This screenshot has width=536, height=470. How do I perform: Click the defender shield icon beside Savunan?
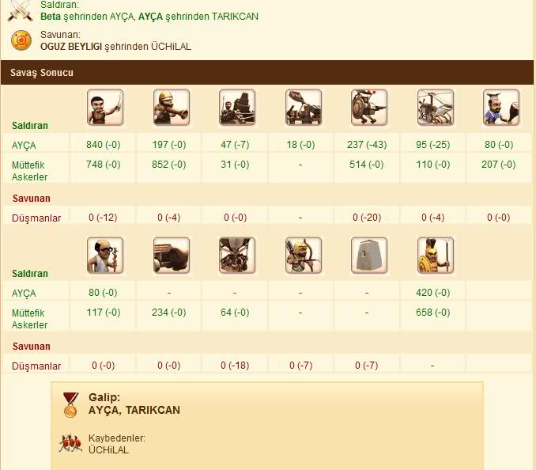click(21, 40)
